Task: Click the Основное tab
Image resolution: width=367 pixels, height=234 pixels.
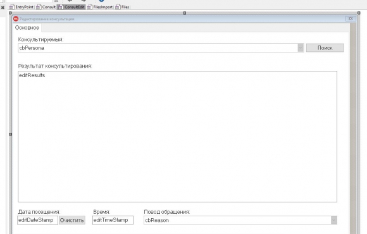Action: point(27,28)
